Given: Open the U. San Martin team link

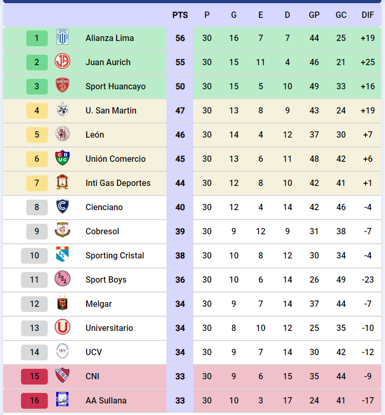Looking at the screenshot, I should click(111, 110).
